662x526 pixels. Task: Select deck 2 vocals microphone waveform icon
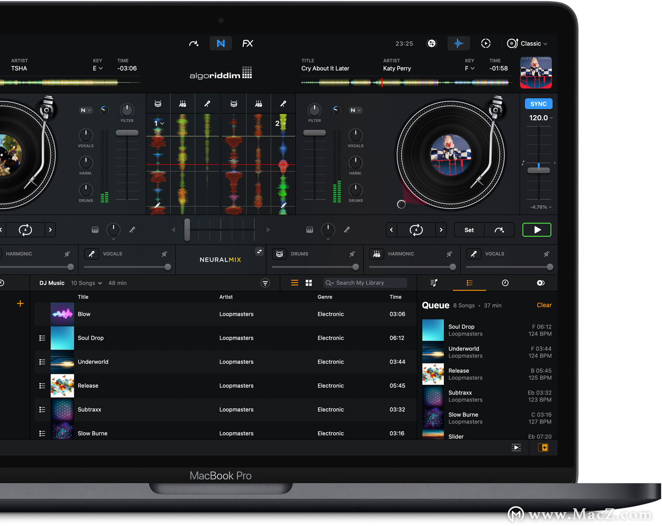pos(283,103)
